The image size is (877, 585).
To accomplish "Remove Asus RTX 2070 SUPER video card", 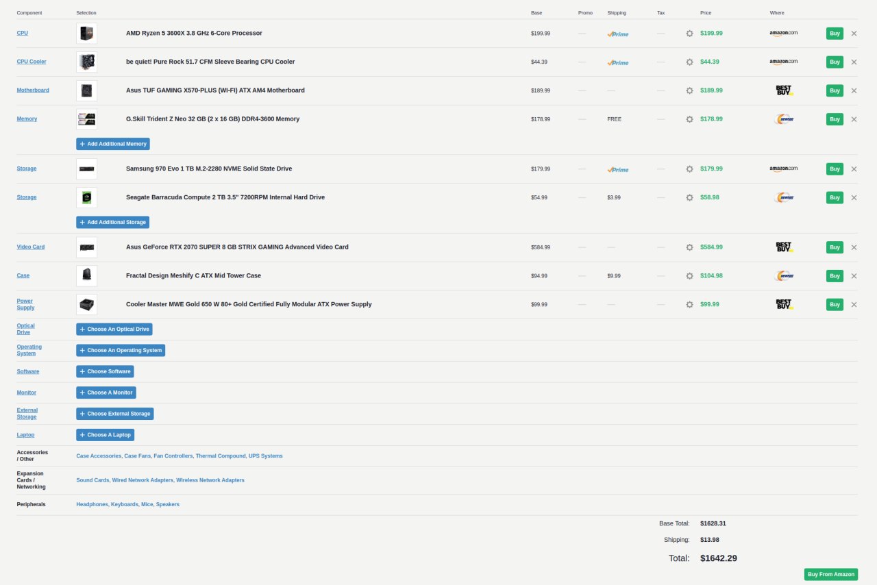I will [x=854, y=247].
